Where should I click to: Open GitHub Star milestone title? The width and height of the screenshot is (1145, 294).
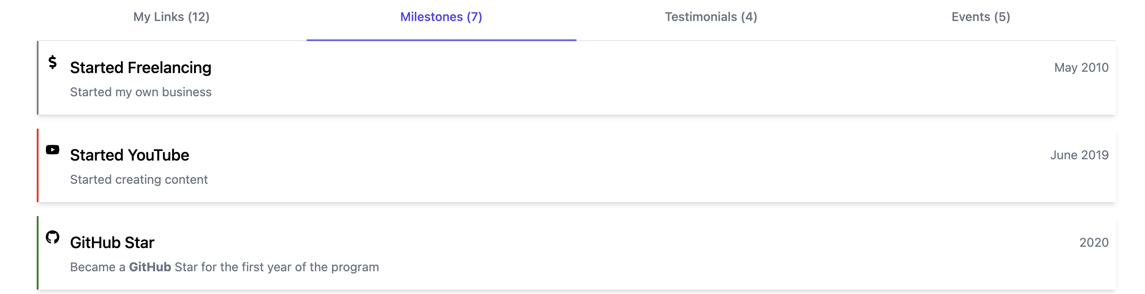pos(112,242)
